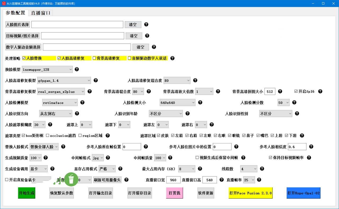This screenshot has height=209, width=339.
Task: Open 人脸识别方向 从左到右 dropdown
Action: point(56,113)
